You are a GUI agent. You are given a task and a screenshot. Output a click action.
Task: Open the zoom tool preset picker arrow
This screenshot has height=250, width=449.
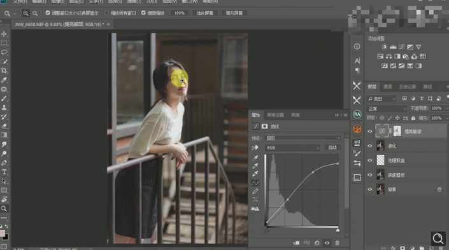(x=15, y=13)
